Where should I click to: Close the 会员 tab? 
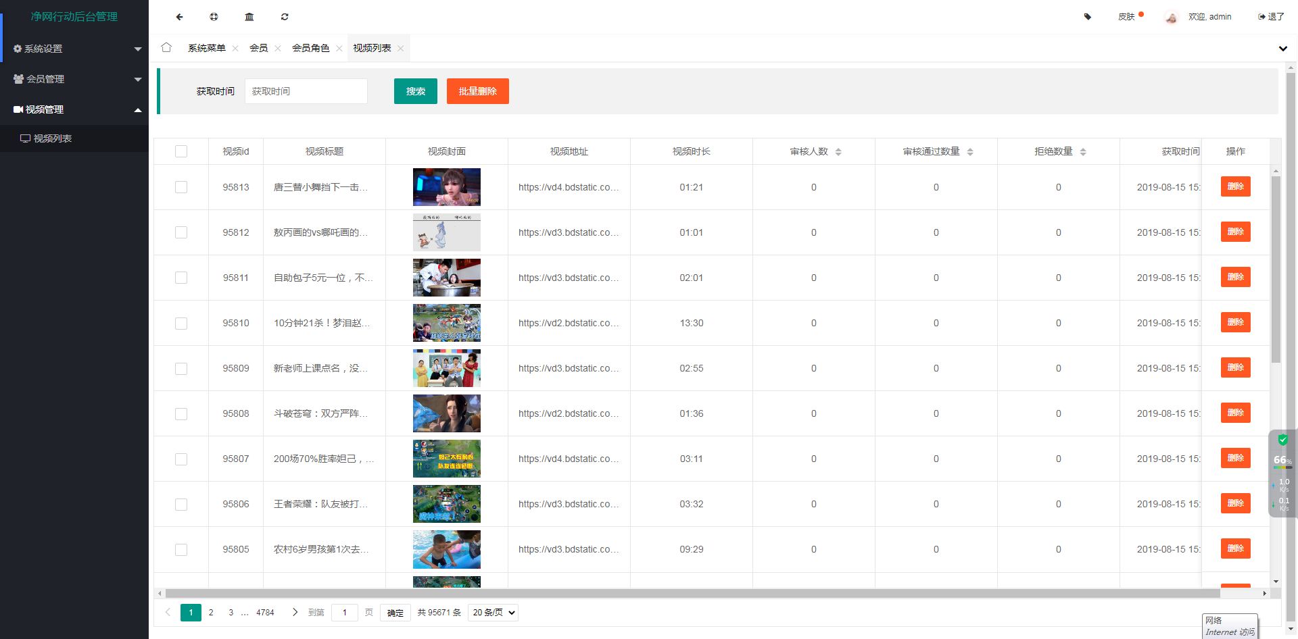coord(278,48)
